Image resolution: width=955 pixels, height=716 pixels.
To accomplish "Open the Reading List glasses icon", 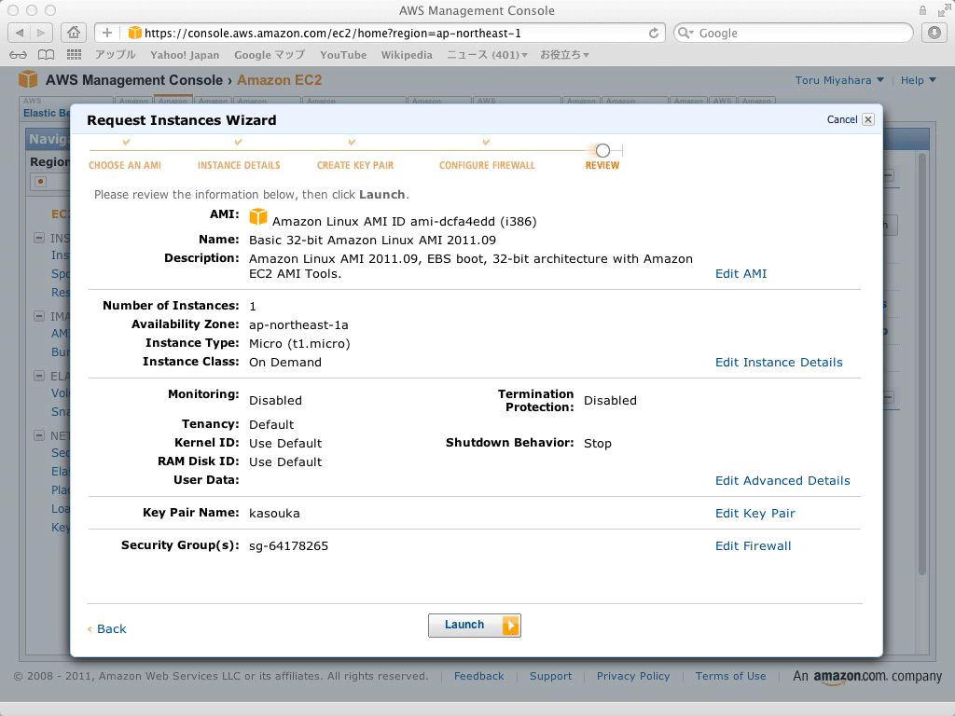I will point(19,55).
